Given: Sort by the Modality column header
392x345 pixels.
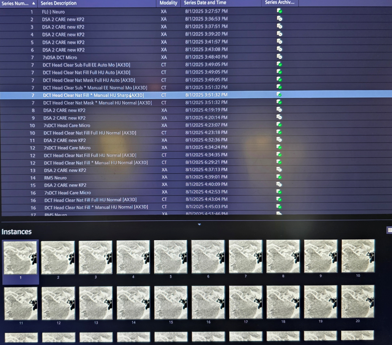Looking at the screenshot, I should [x=168, y=3].
